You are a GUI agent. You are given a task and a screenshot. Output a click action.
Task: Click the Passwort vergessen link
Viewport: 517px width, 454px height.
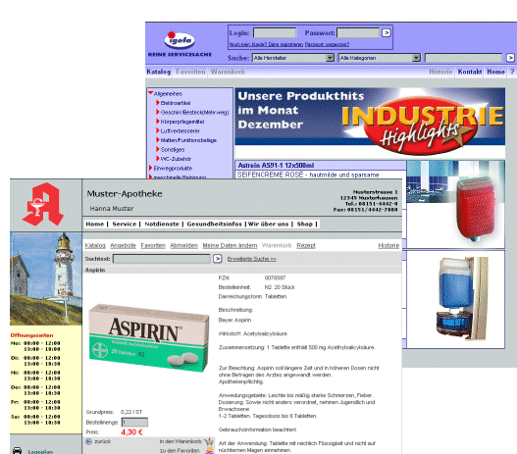click(327, 44)
